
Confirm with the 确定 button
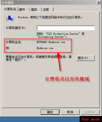pyautogui.click(x=50, y=112)
